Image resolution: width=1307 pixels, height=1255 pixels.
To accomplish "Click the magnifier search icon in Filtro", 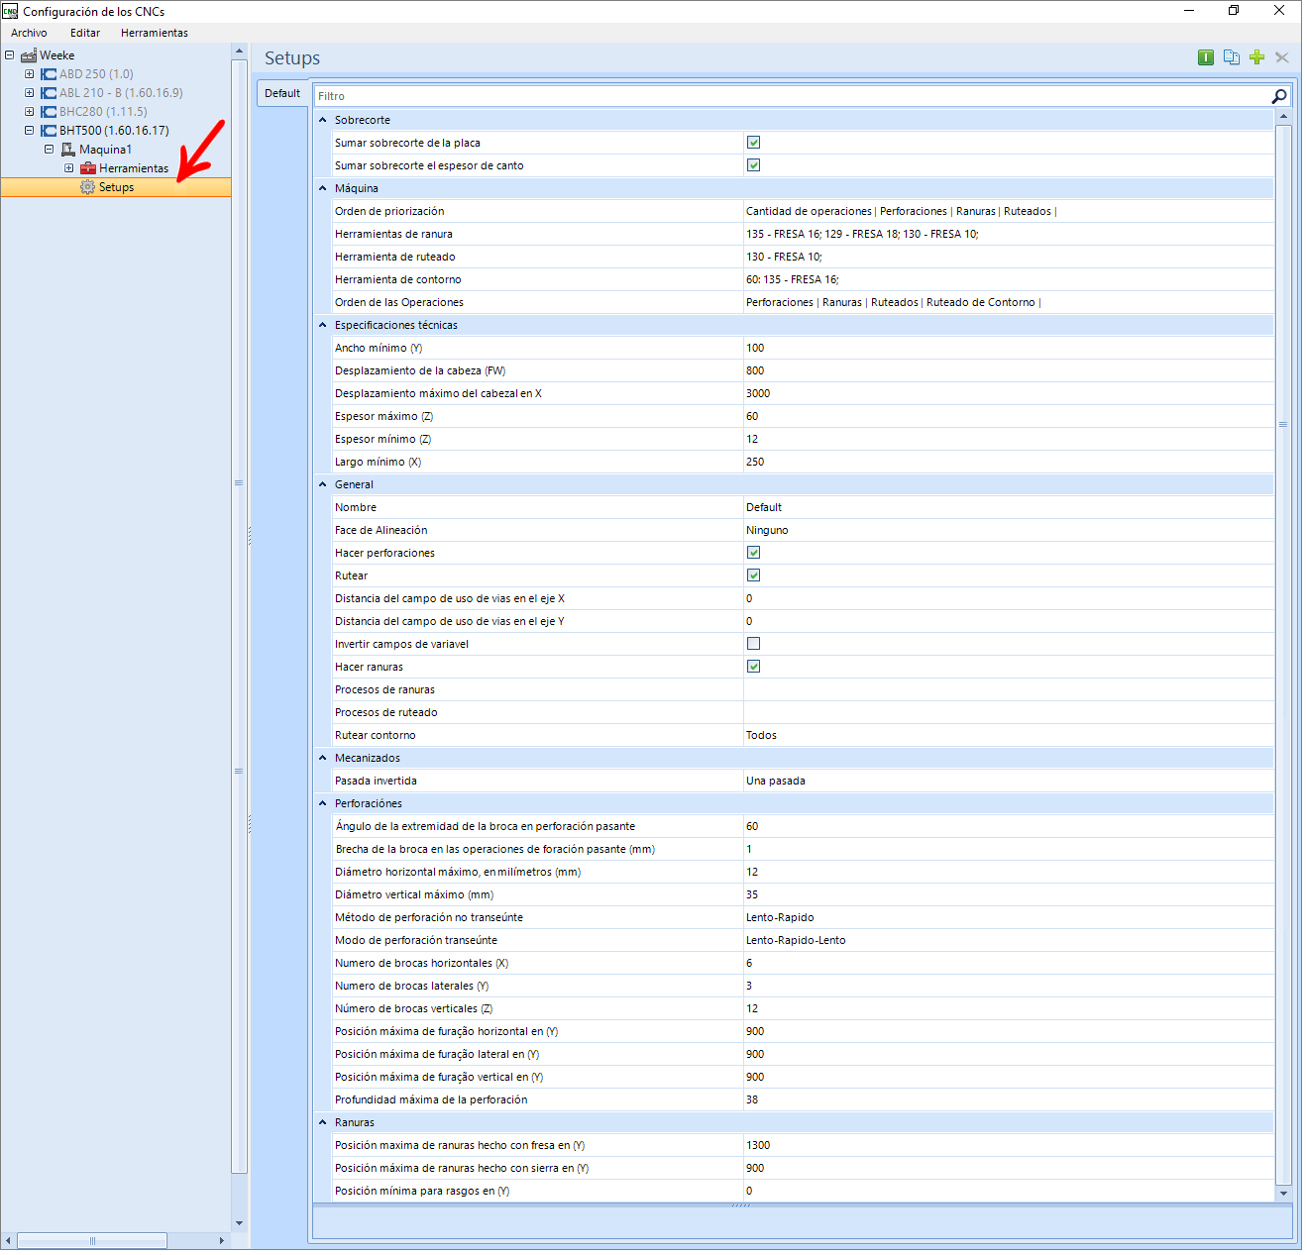I will (x=1279, y=96).
